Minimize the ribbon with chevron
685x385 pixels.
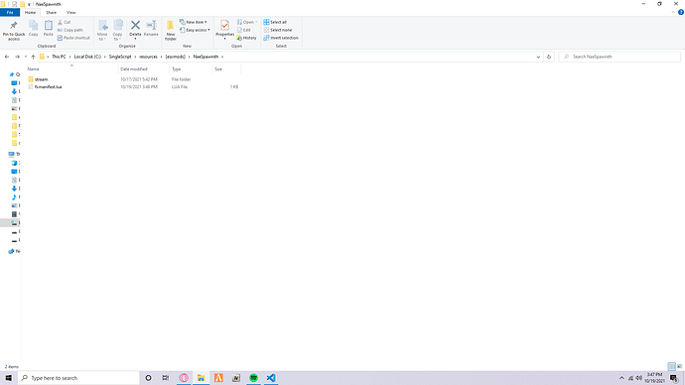tap(673, 12)
